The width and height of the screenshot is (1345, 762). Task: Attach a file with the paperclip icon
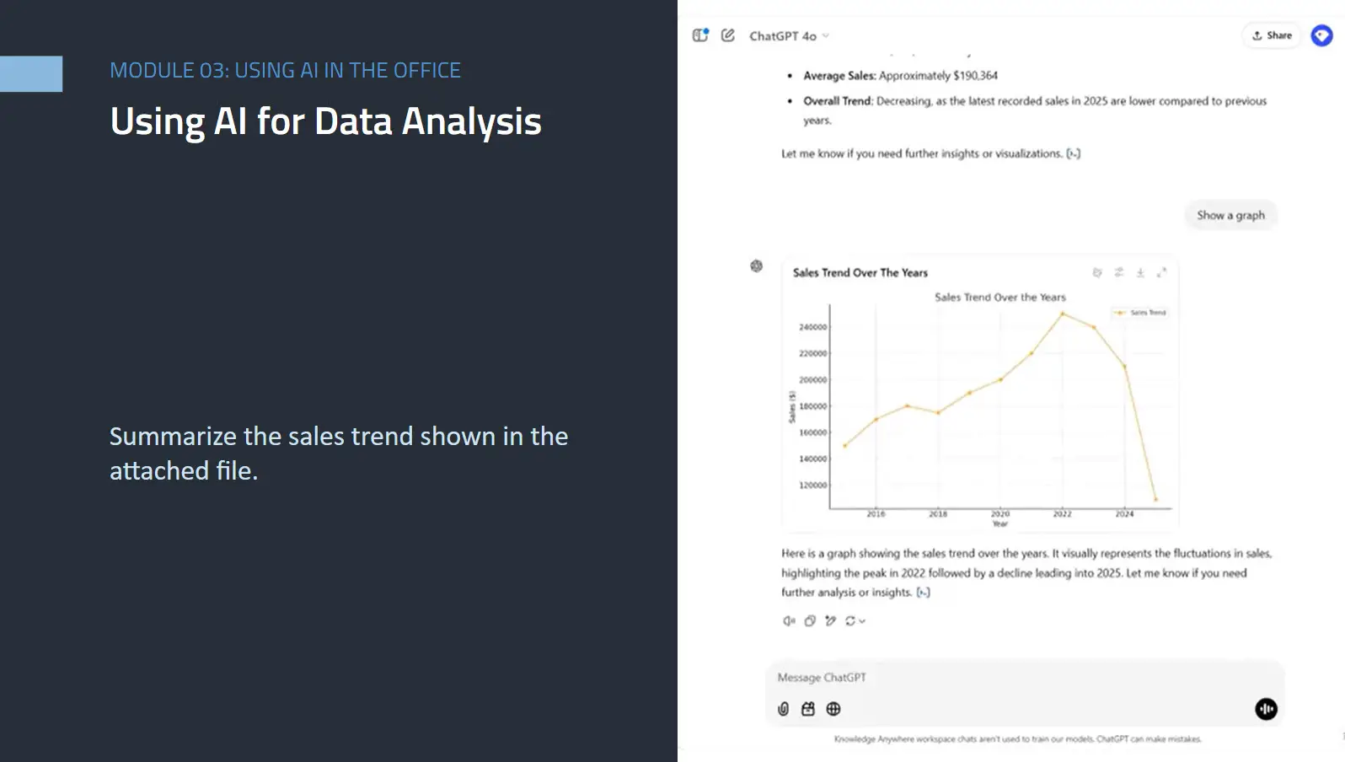(x=784, y=709)
